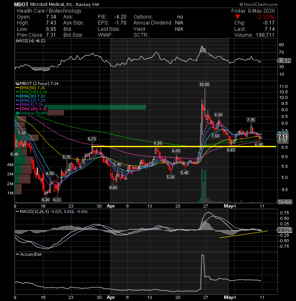Image resolution: width=296 pixels, height=301 pixels.
Task: Click the 5.45 low price label
Action: click(184, 173)
